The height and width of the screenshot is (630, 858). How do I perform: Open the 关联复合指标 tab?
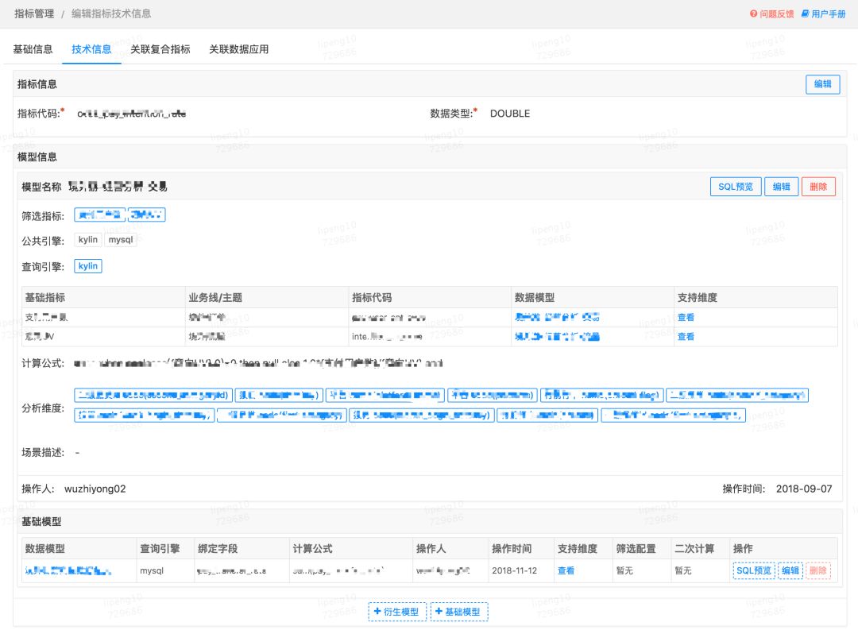[160, 49]
